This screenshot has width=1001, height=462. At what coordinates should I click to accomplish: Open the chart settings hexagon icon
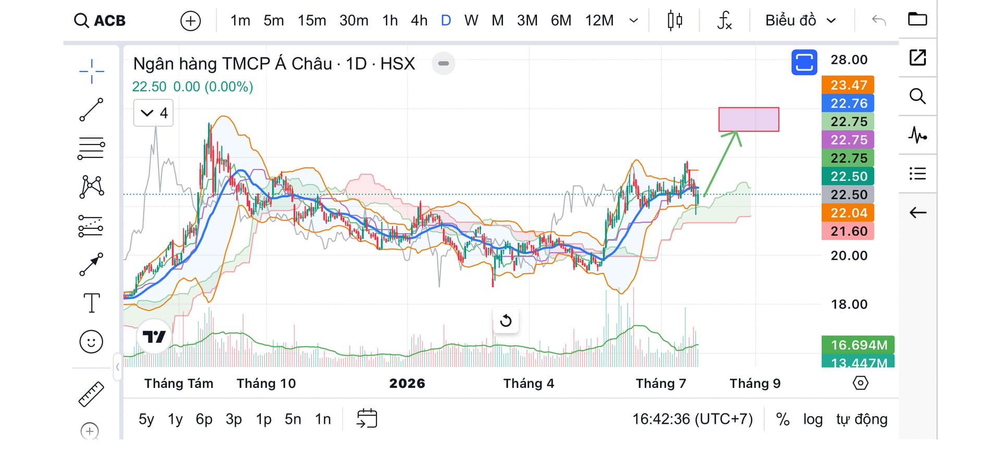click(860, 383)
